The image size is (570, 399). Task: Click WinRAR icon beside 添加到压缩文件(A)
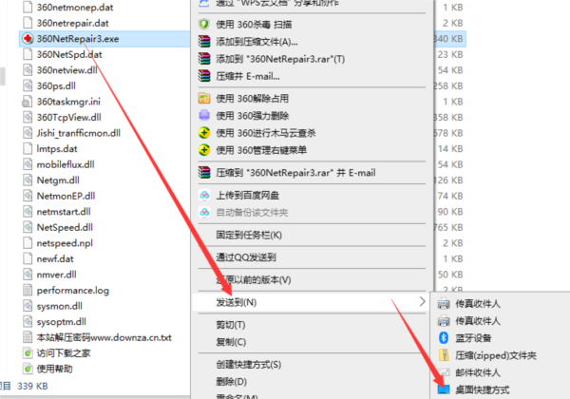tap(204, 42)
